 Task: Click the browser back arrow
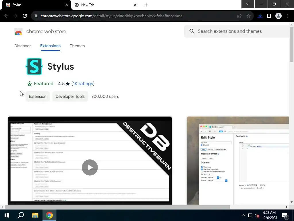[x=6, y=16]
